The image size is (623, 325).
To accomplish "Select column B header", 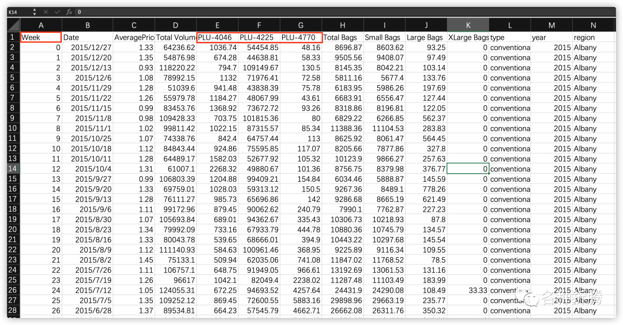I will point(88,25).
